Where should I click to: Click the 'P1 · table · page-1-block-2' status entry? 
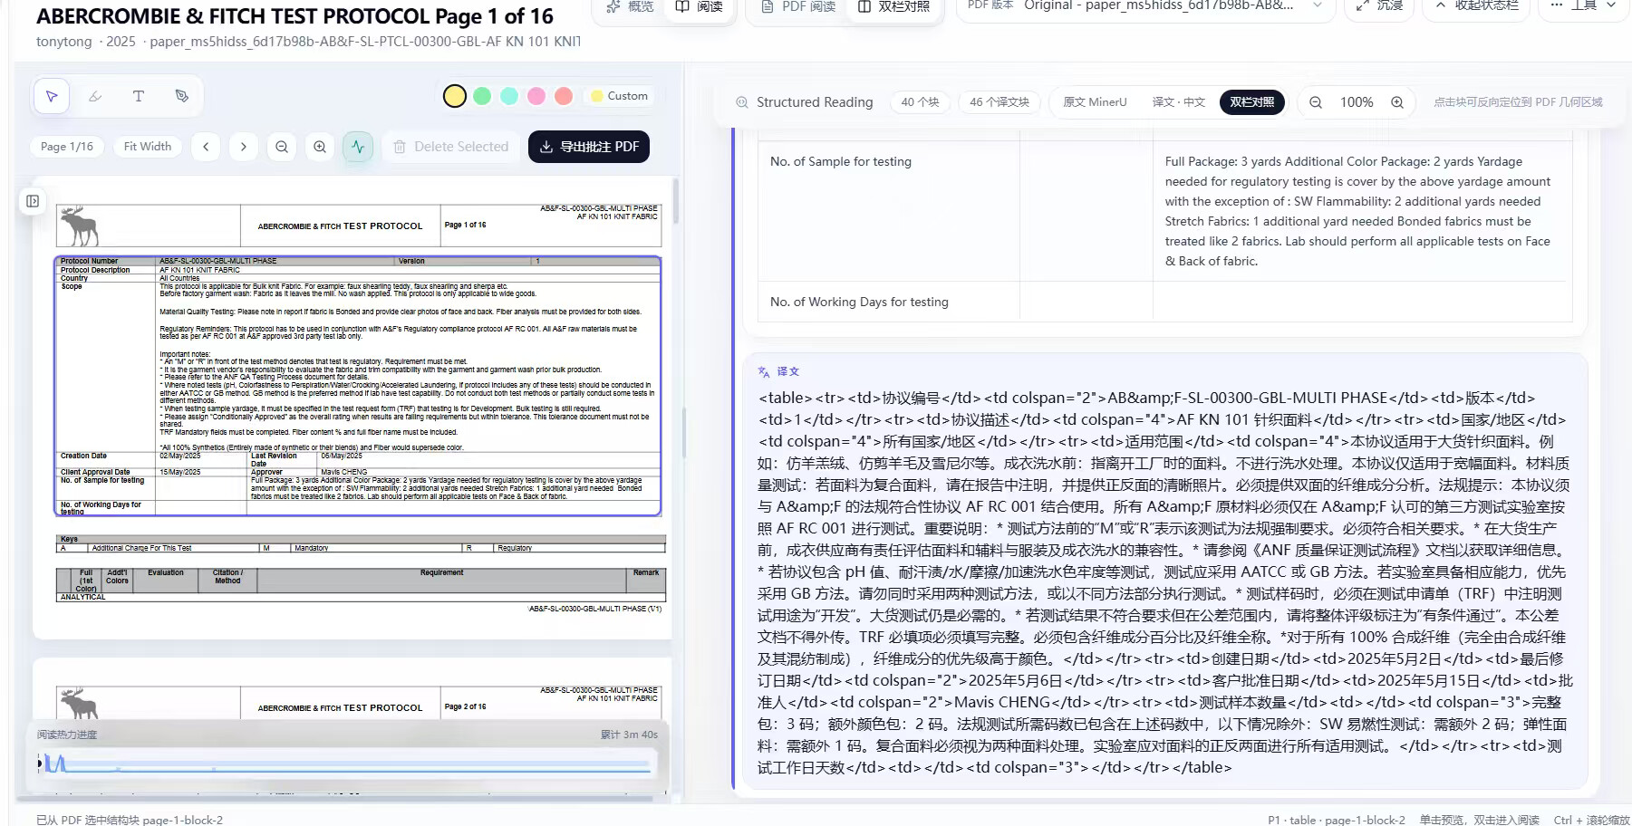coord(1337,820)
